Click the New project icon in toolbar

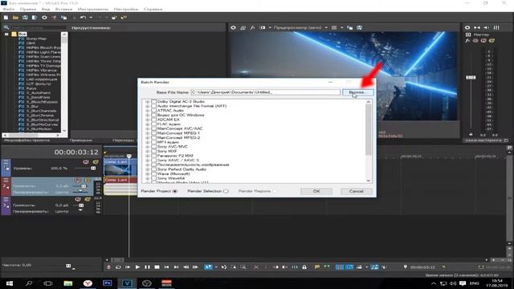6,18
